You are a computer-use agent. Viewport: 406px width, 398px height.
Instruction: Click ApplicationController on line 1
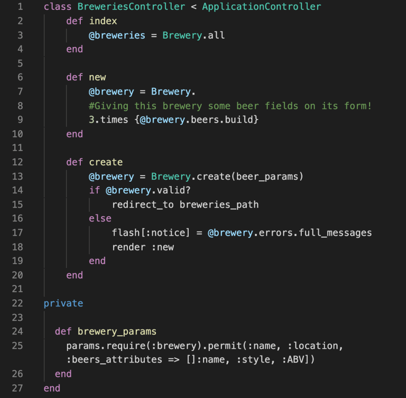pos(262,6)
